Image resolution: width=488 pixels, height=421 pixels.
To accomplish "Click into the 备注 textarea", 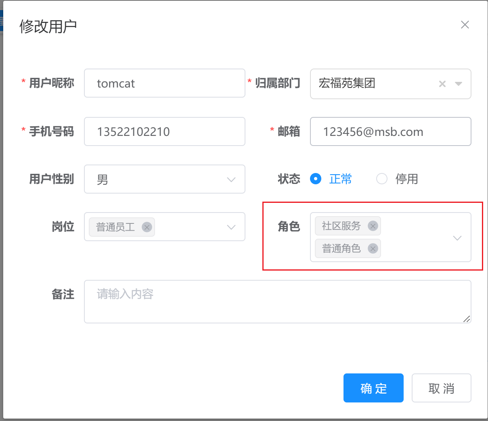I will tap(278, 302).
